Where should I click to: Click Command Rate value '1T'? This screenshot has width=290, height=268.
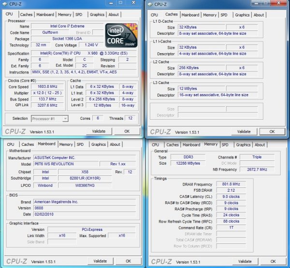click(x=231, y=227)
